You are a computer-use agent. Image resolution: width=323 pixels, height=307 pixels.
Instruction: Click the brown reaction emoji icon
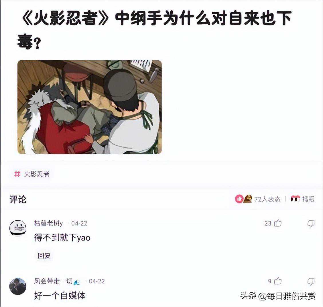[248, 199]
